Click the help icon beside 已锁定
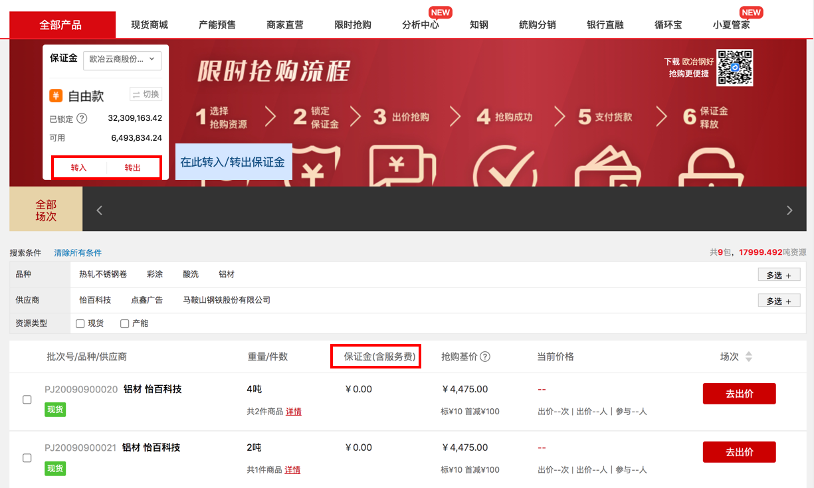Viewport: 814px width, 488px height. click(x=82, y=119)
